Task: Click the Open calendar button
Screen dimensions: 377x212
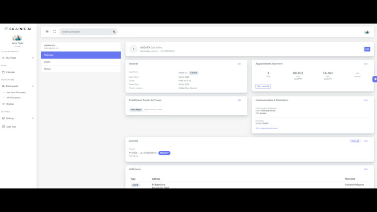Action: click(x=263, y=86)
